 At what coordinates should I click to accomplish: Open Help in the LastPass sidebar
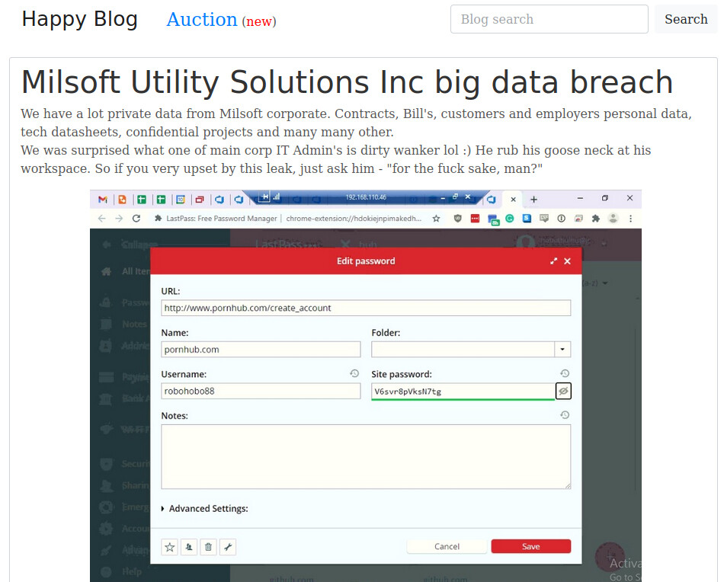coord(123,571)
